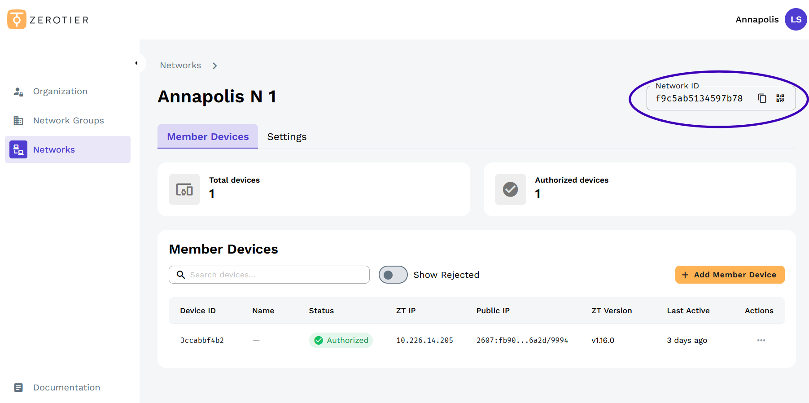The height and width of the screenshot is (403, 809).
Task: Click the ZT IP column header
Action: point(406,311)
